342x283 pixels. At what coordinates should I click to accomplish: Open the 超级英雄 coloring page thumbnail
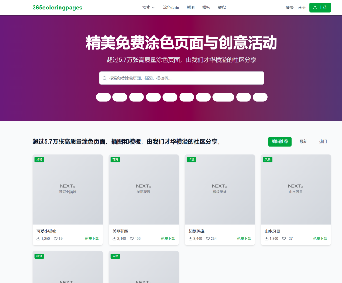pyautogui.click(x=219, y=189)
